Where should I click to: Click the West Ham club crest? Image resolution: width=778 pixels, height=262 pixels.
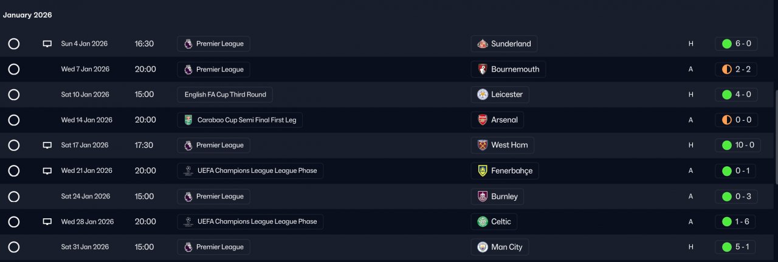(482, 146)
